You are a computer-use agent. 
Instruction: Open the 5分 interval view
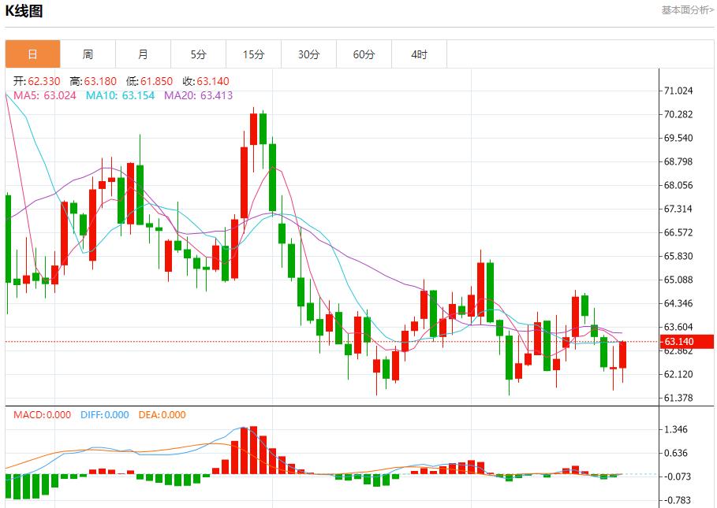[x=198, y=54]
